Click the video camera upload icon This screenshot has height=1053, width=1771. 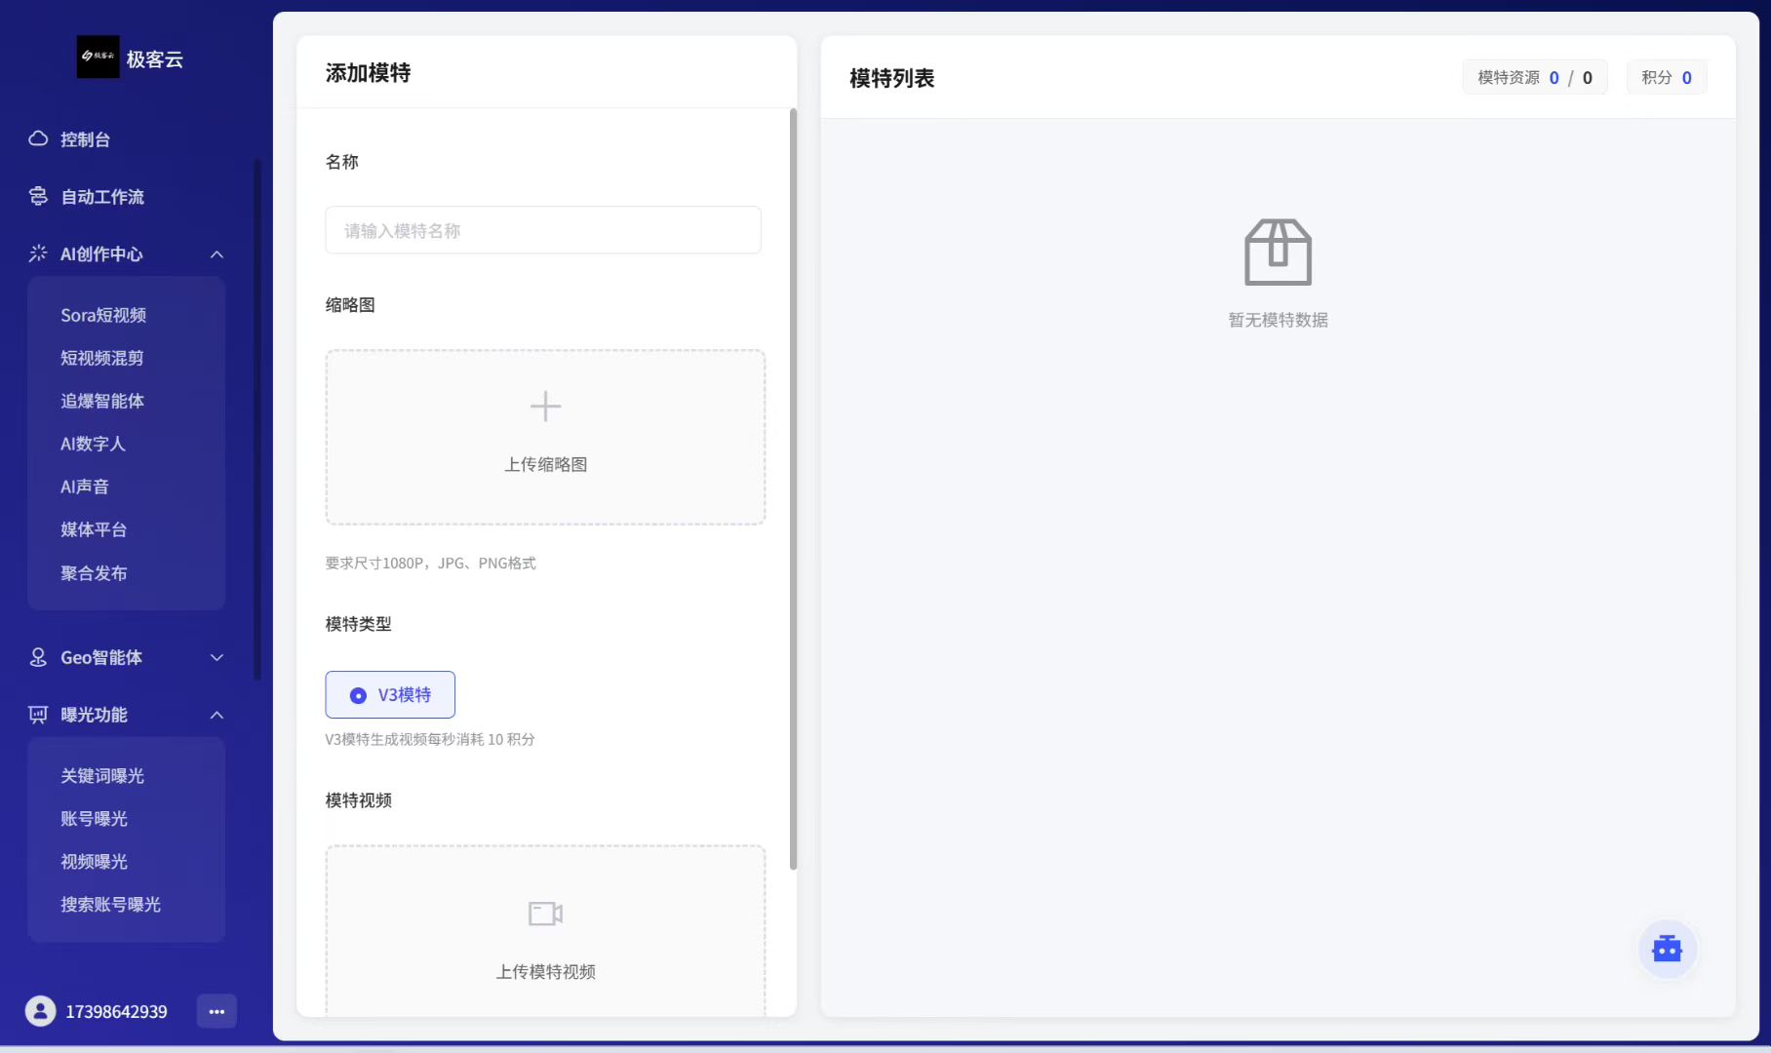tap(545, 914)
